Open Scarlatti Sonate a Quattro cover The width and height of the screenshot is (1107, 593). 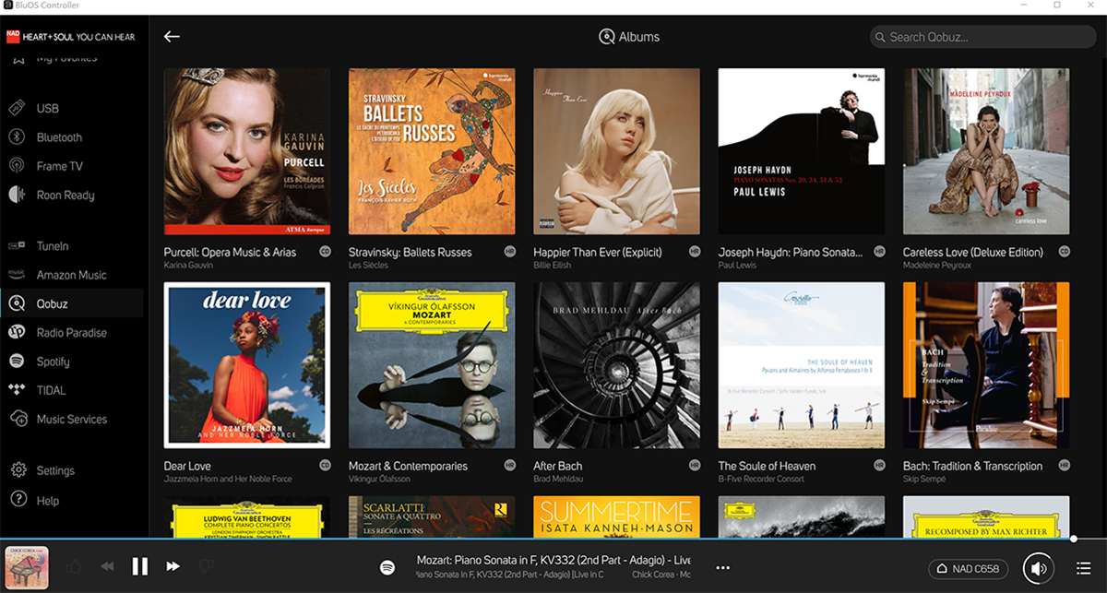point(432,516)
